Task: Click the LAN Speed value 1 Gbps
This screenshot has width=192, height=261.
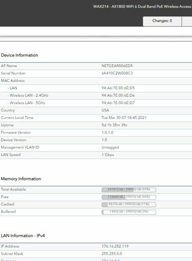Action: click(108, 155)
